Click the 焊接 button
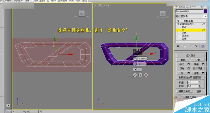The image size is (210, 113). pyautogui.click(x=196, y=64)
